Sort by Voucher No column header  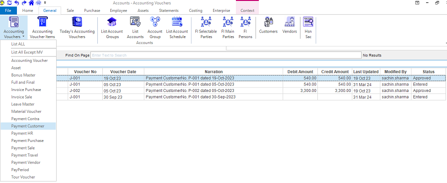point(85,72)
